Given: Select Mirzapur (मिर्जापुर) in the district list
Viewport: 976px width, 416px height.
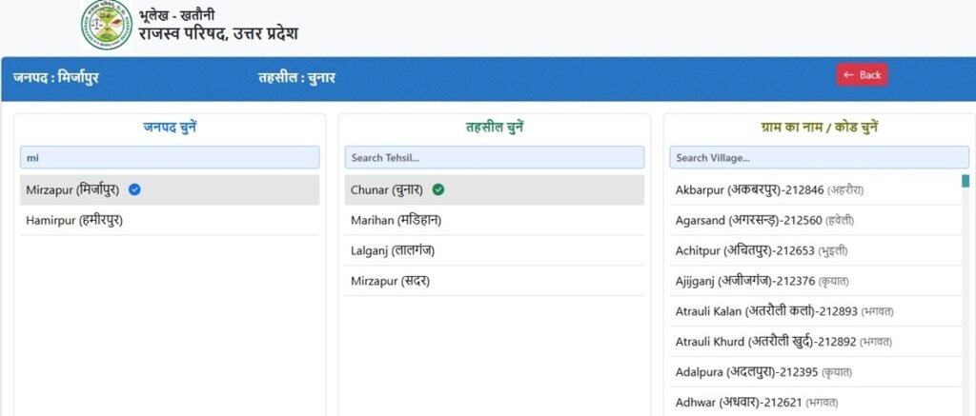Looking at the screenshot, I should (72, 189).
